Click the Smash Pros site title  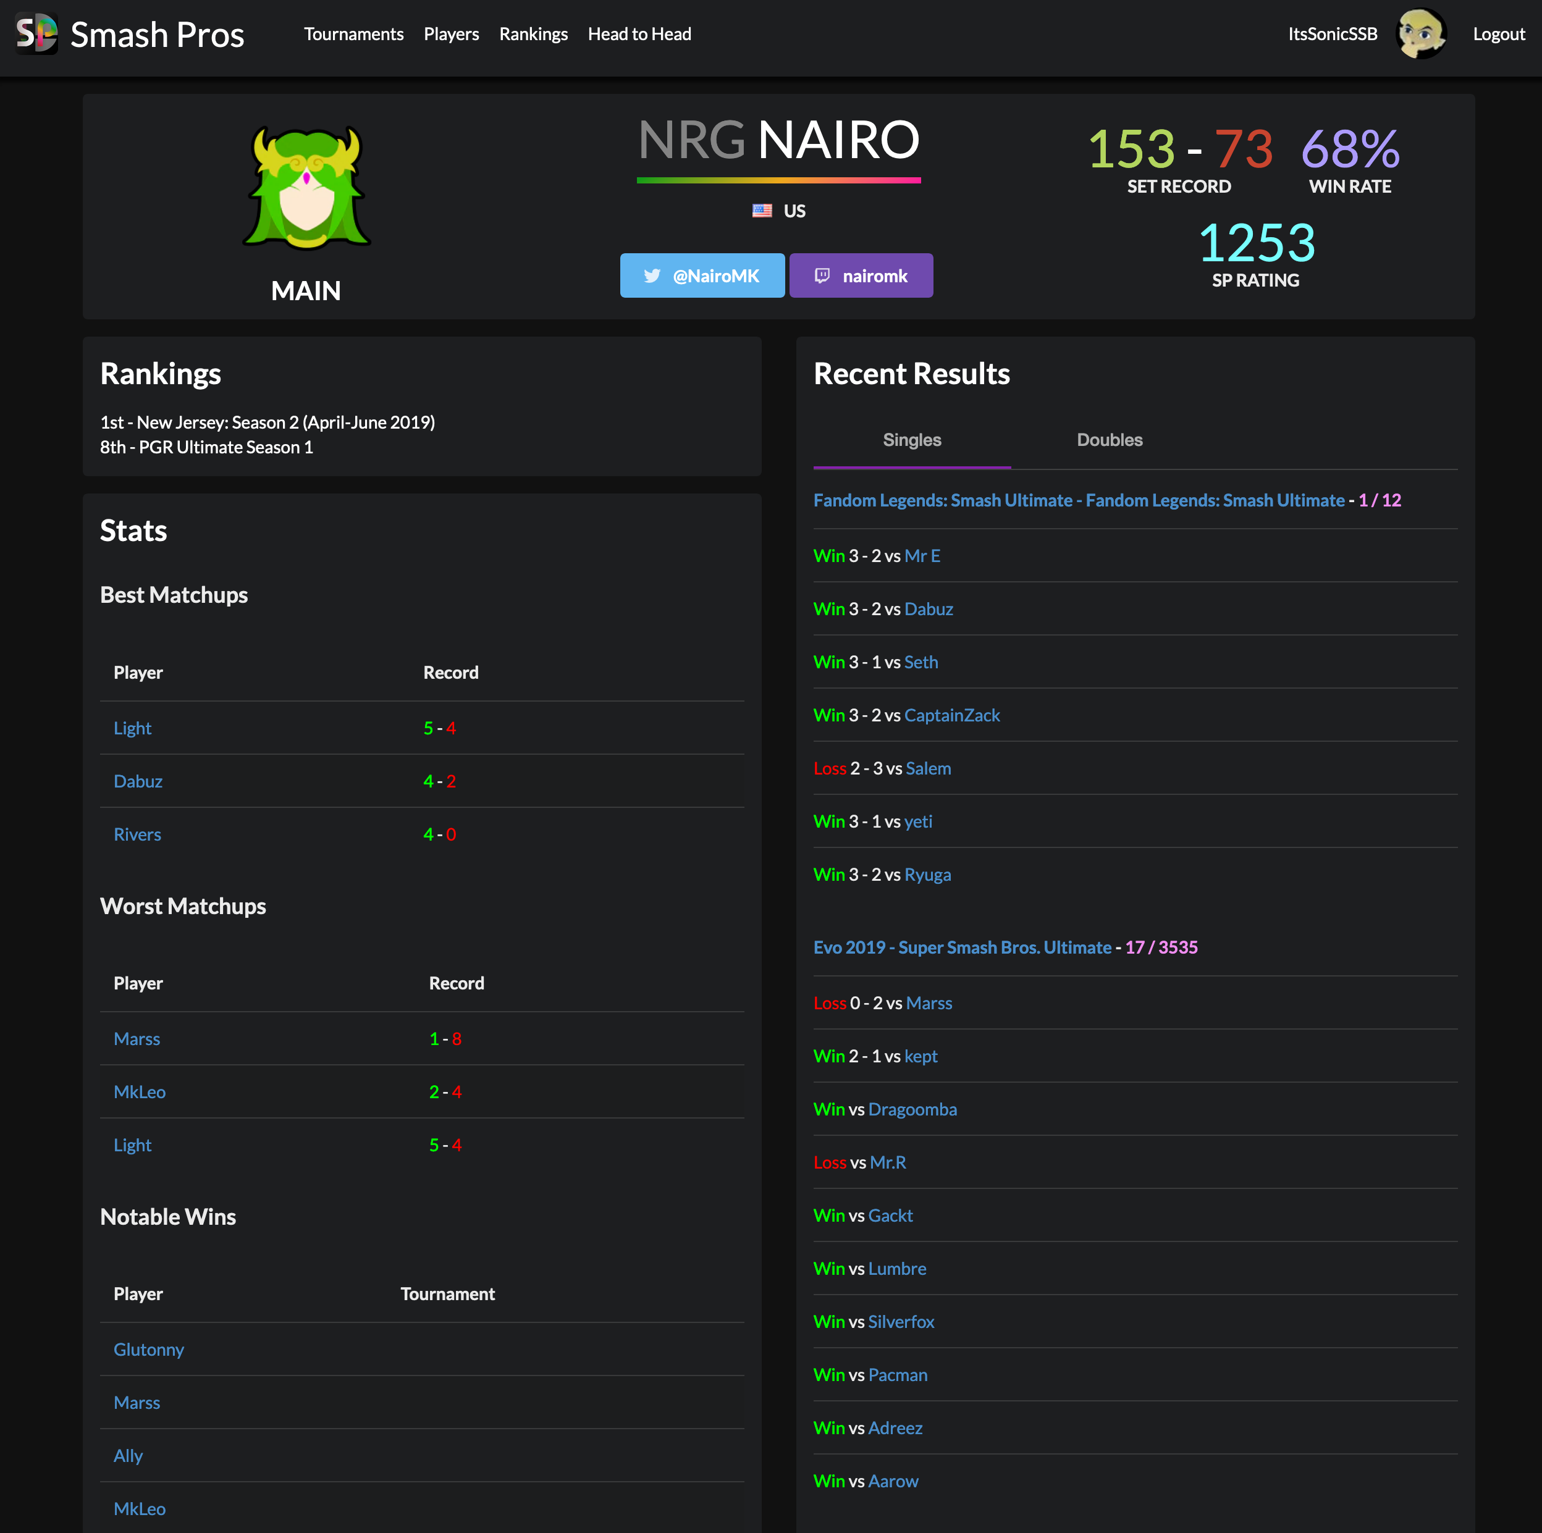coord(158,35)
